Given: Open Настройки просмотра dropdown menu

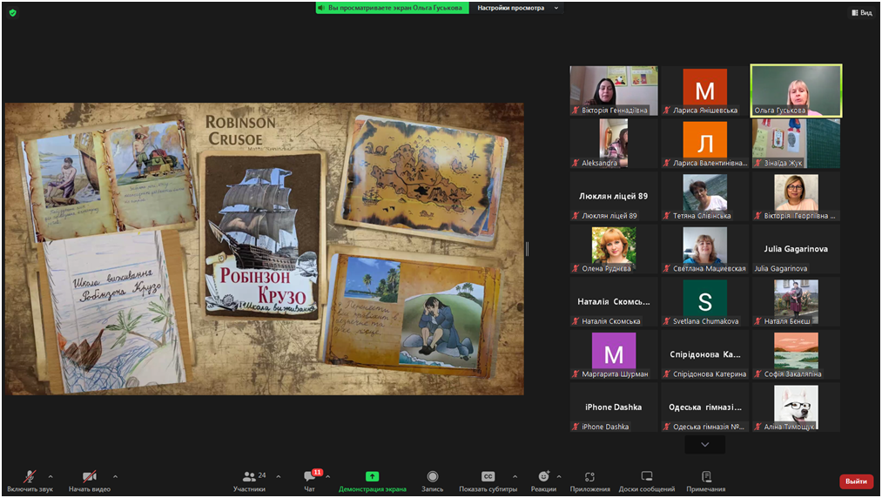Looking at the screenshot, I should point(517,8).
